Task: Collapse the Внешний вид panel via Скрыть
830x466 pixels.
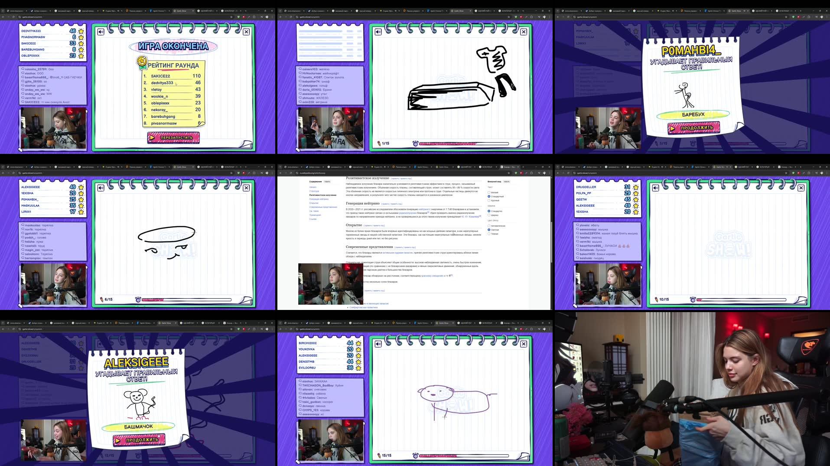Action: coord(507,182)
